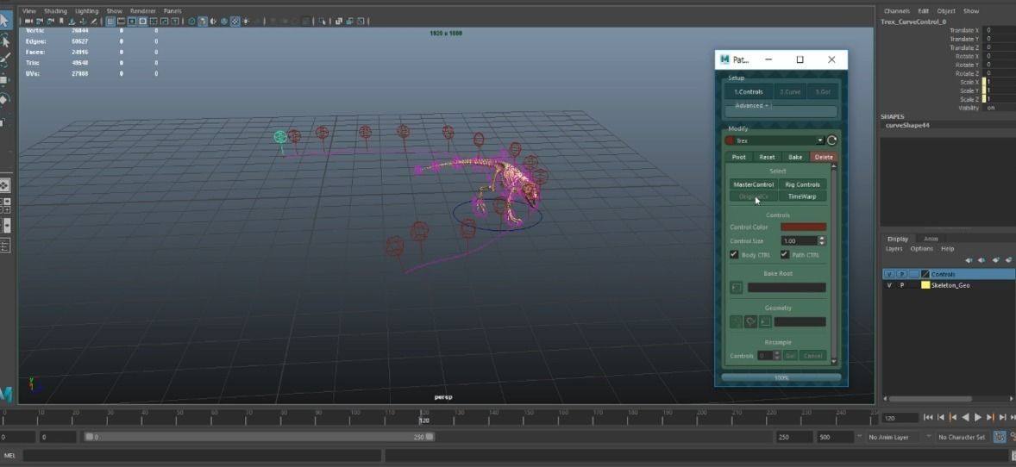Open the Lighting menu

[87, 11]
